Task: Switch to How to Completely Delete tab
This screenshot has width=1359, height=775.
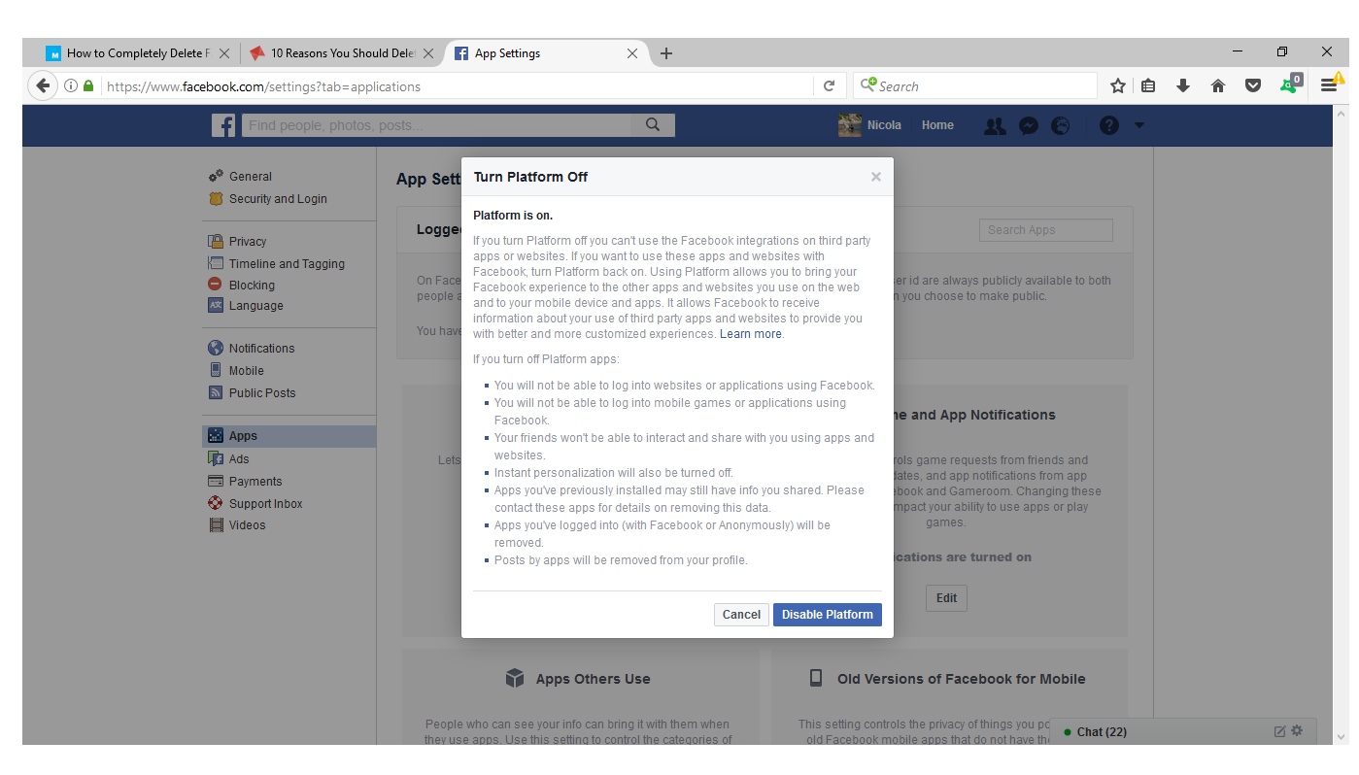Action: pyautogui.click(x=138, y=53)
